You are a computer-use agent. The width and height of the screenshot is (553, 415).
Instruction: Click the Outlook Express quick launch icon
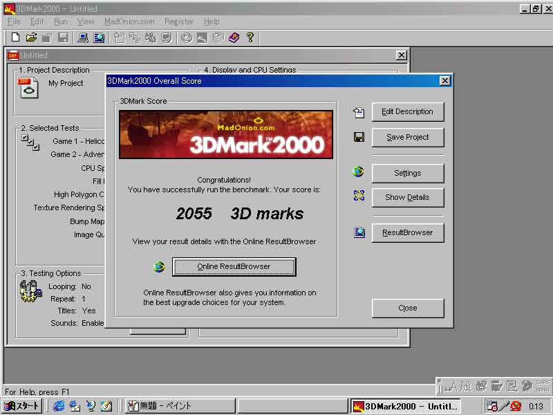[75, 406]
